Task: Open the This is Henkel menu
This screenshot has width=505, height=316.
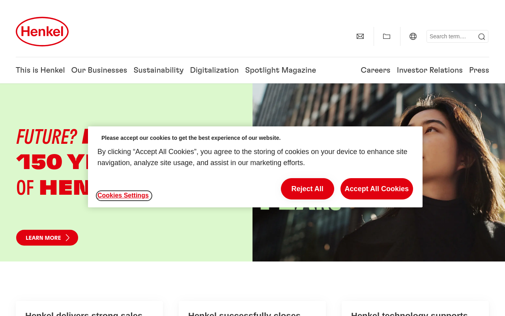Action: tap(40, 70)
